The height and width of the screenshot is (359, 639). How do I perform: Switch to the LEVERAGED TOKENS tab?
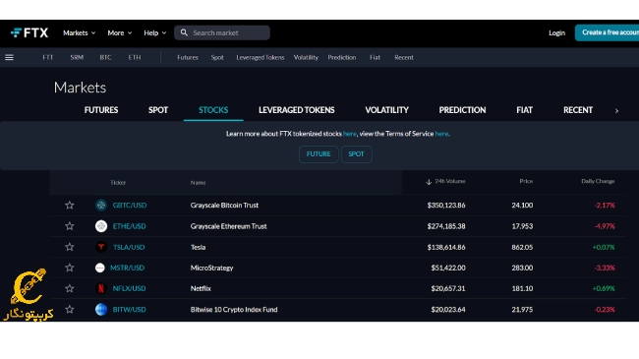point(296,110)
